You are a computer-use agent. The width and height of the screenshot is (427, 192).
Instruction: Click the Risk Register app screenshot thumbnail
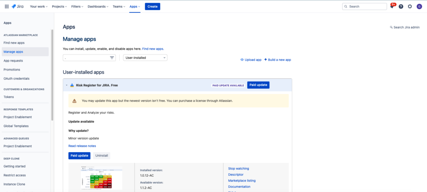101,178
